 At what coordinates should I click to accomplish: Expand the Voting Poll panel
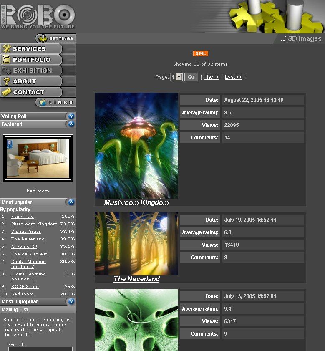[x=71, y=116]
